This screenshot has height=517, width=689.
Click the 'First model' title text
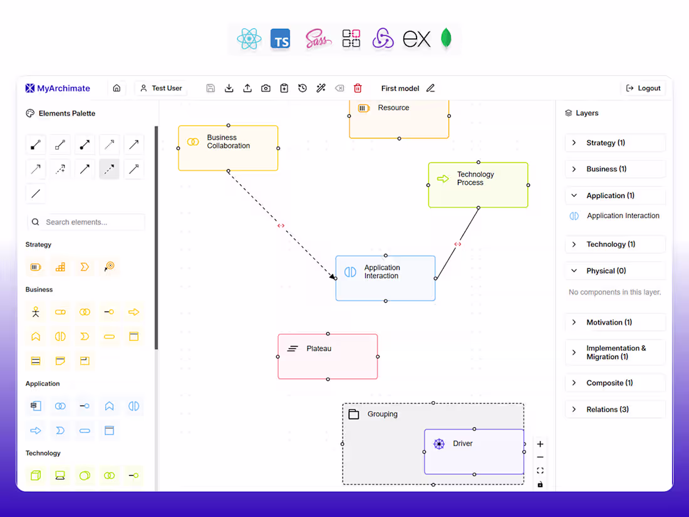click(x=400, y=88)
